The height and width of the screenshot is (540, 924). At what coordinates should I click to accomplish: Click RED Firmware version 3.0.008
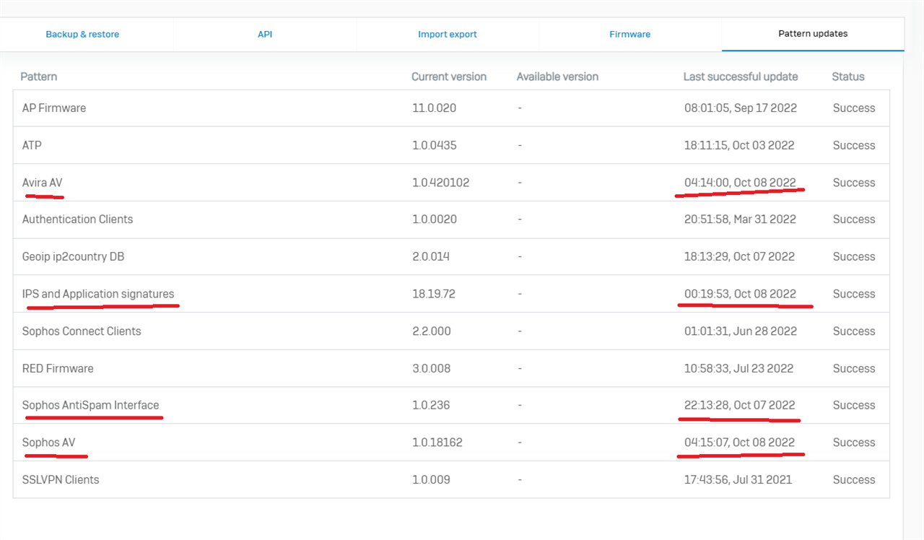click(431, 368)
